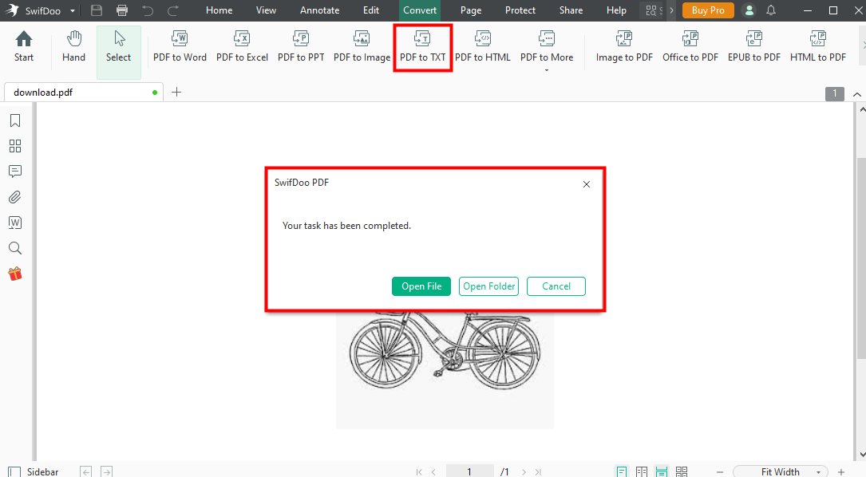The image size is (866, 477).
Task: Open the SwifDoo app menu dropdown
Action: (73, 10)
